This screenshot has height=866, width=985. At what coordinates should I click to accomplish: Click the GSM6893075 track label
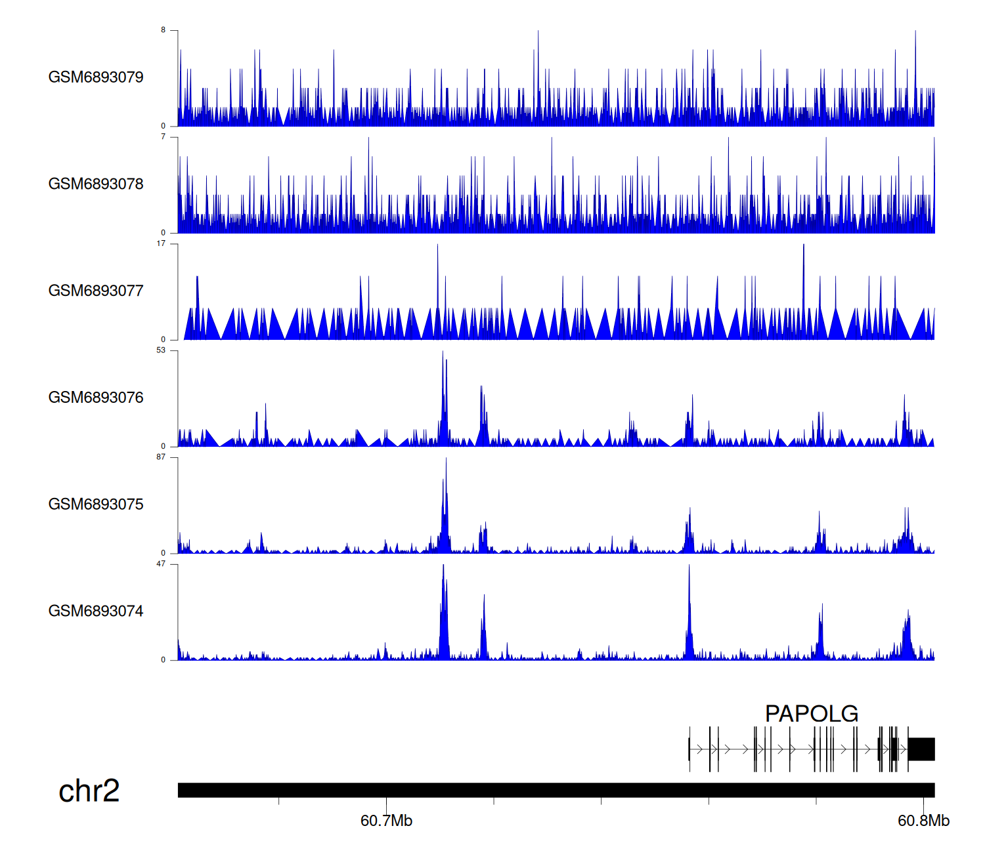(x=96, y=505)
